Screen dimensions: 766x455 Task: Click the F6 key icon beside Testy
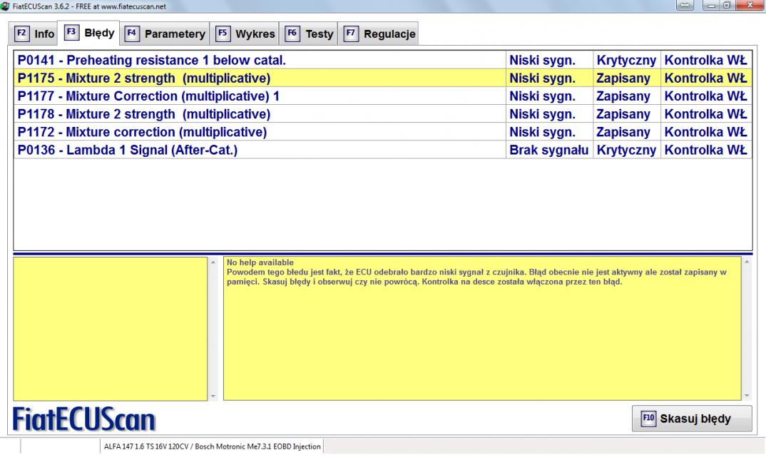pyautogui.click(x=292, y=34)
